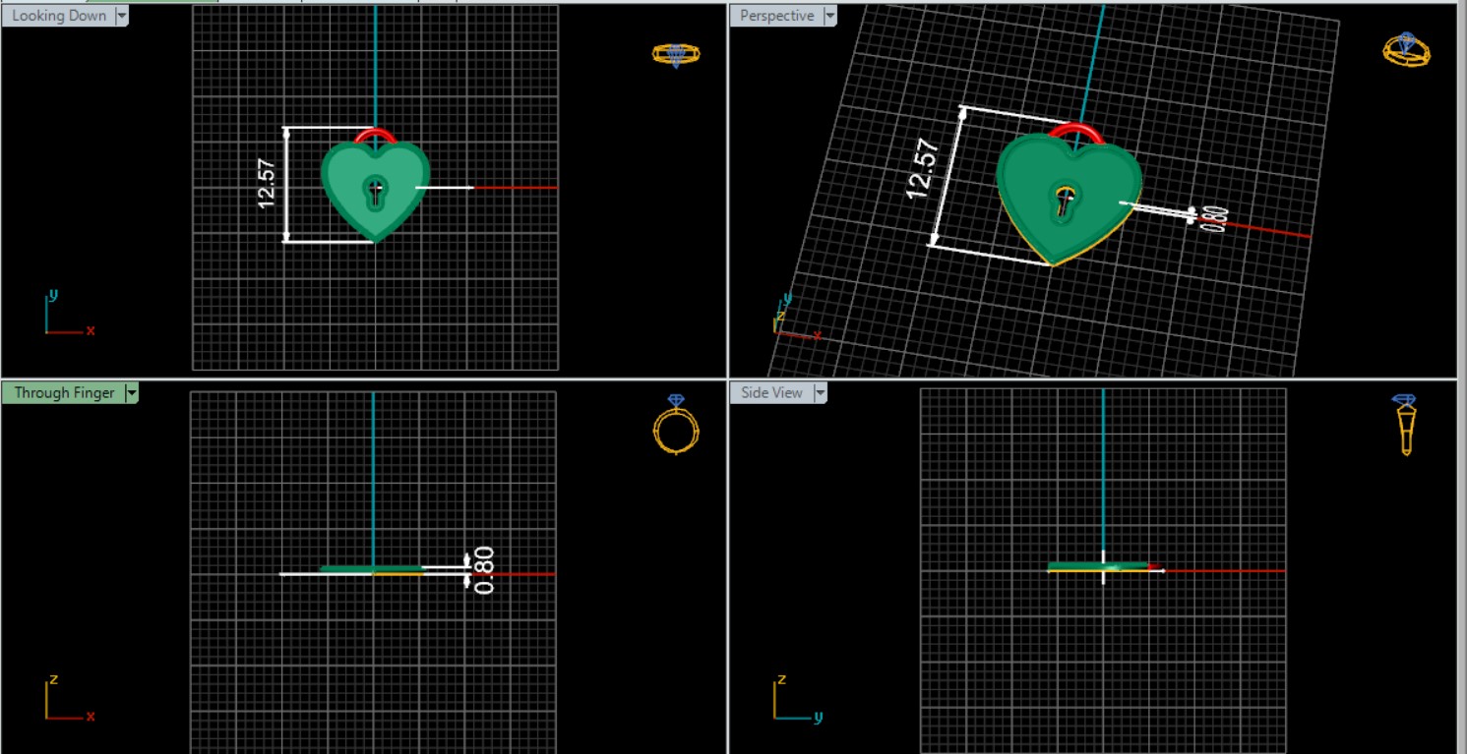Click the Through Finger viewport label
The width and height of the screenshot is (1467, 754).
[x=64, y=393]
